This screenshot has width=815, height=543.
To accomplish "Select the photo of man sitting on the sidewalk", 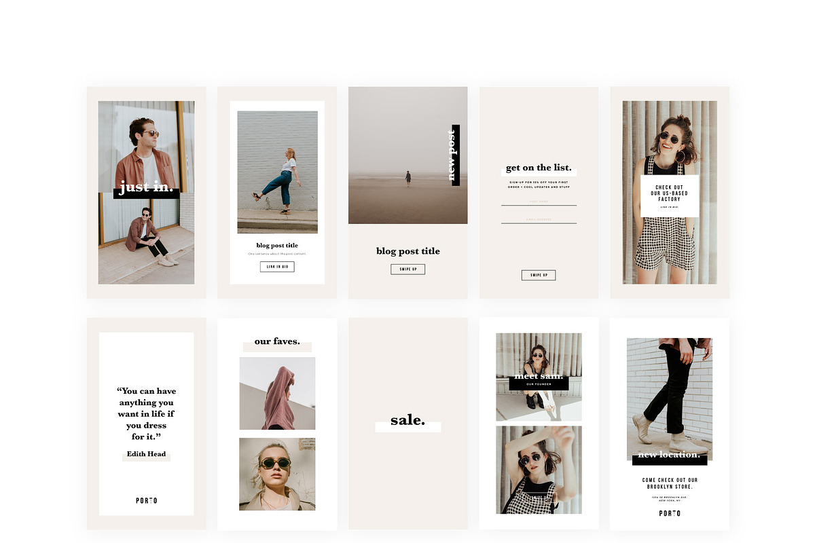I will click(146, 238).
